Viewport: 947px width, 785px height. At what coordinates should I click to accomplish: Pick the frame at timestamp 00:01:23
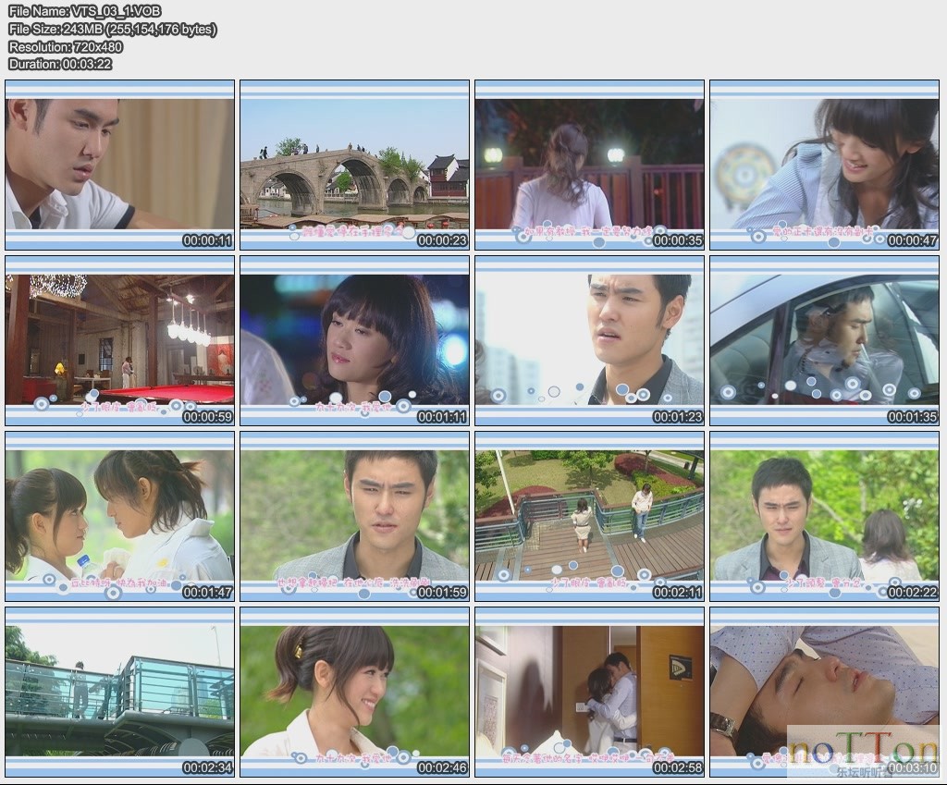589,340
